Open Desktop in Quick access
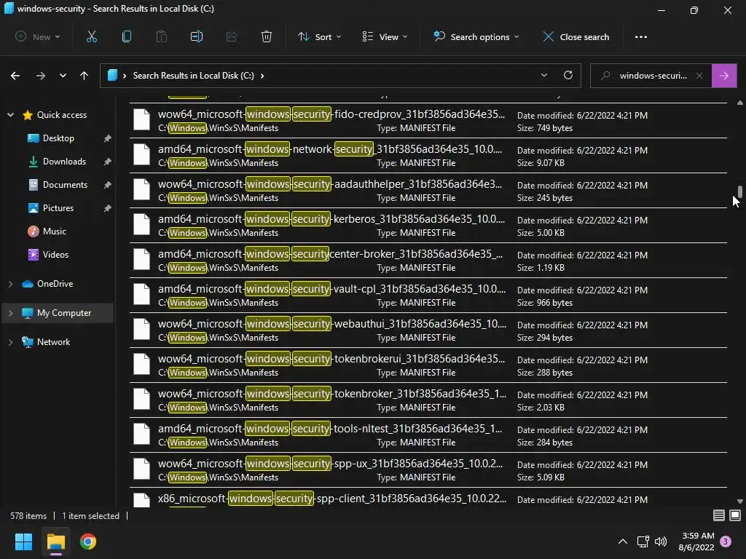The height and width of the screenshot is (559, 746). point(58,138)
